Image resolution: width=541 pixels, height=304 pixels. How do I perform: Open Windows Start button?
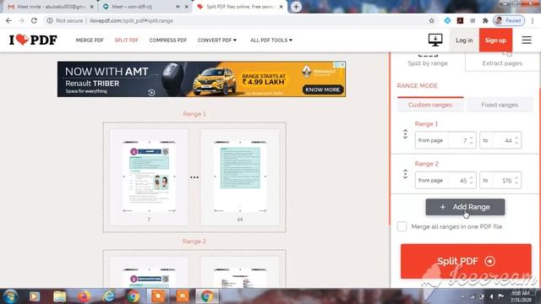10,296
